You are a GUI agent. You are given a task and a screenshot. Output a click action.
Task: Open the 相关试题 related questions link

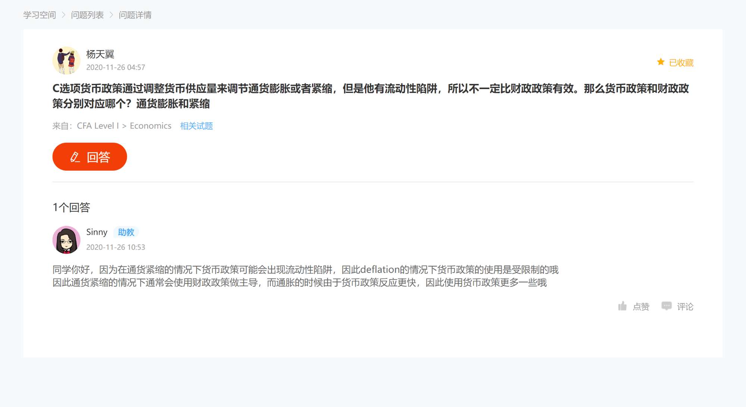tap(196, 126)
